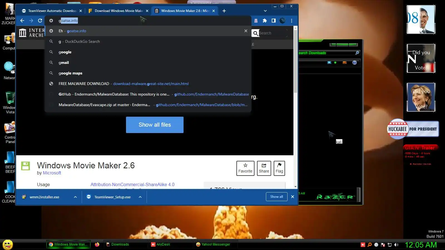Pick the GitHub Endermanch/MalwareDatabase suggestion
Screen dimensions: 445x250
click(148, 94)
